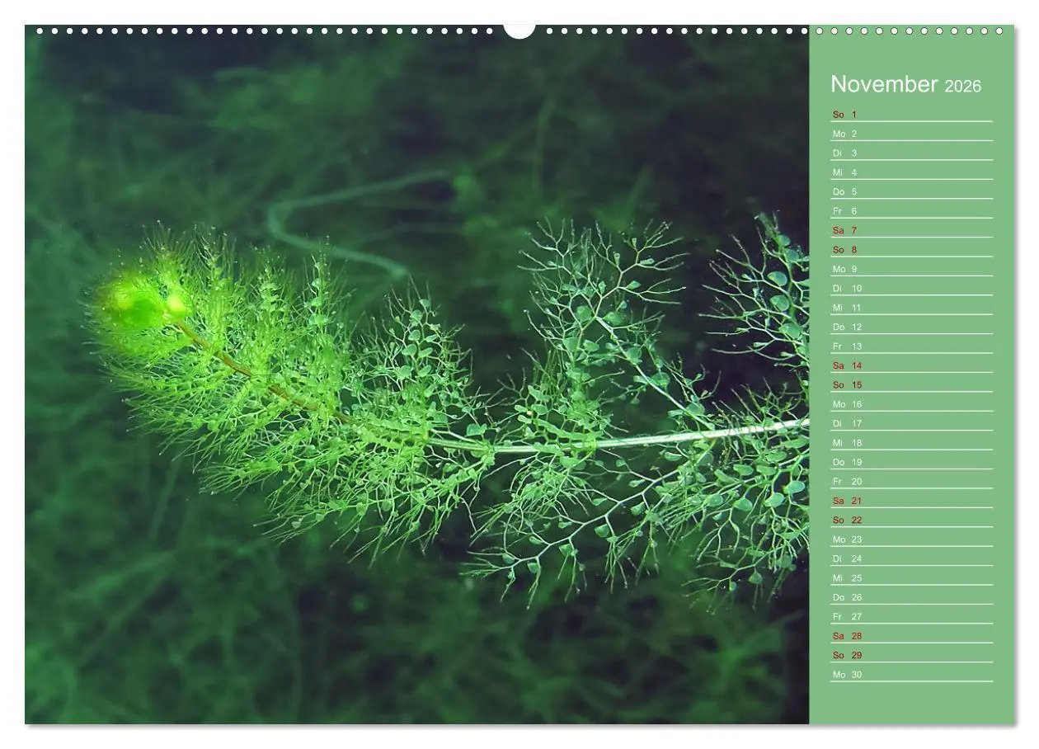Image resolution: width=1039 pixels, height=749 pixels.
Task: Select the date row Fr 27
Action: (x=911, y=617)
